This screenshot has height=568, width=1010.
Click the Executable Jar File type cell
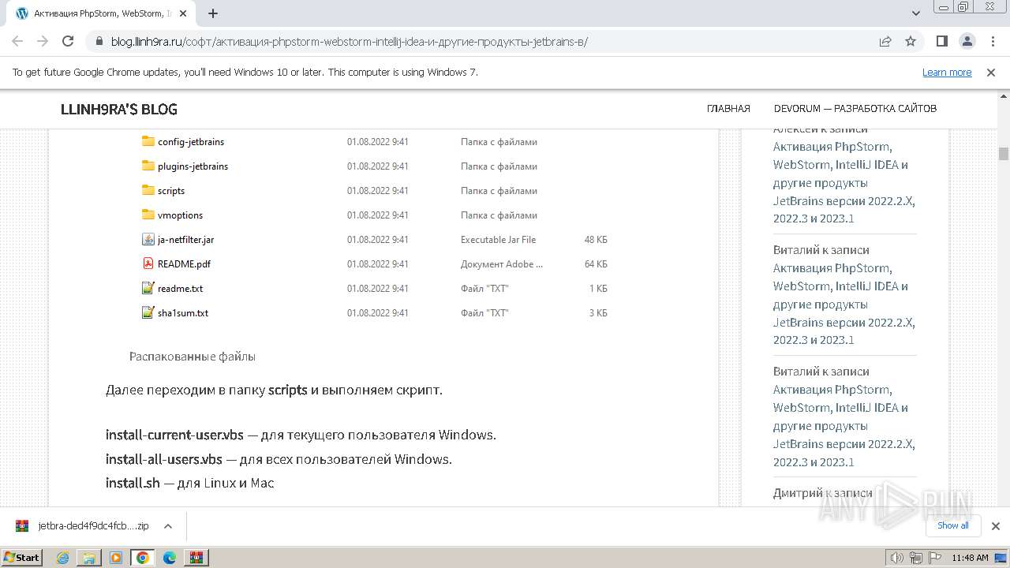click(498, 240)
